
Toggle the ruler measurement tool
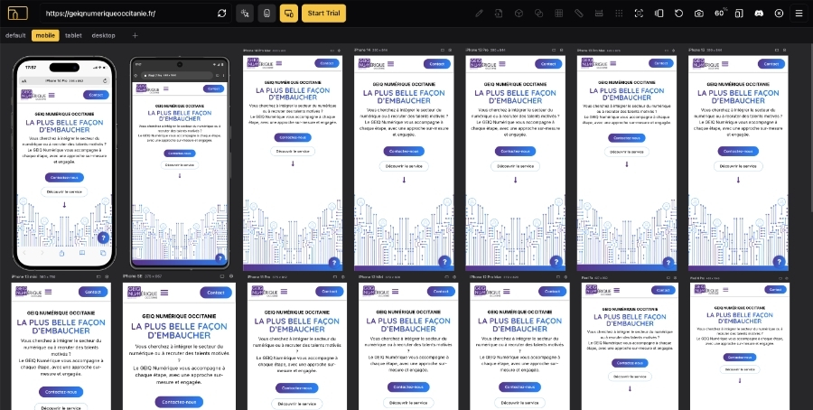coord(579,14)
